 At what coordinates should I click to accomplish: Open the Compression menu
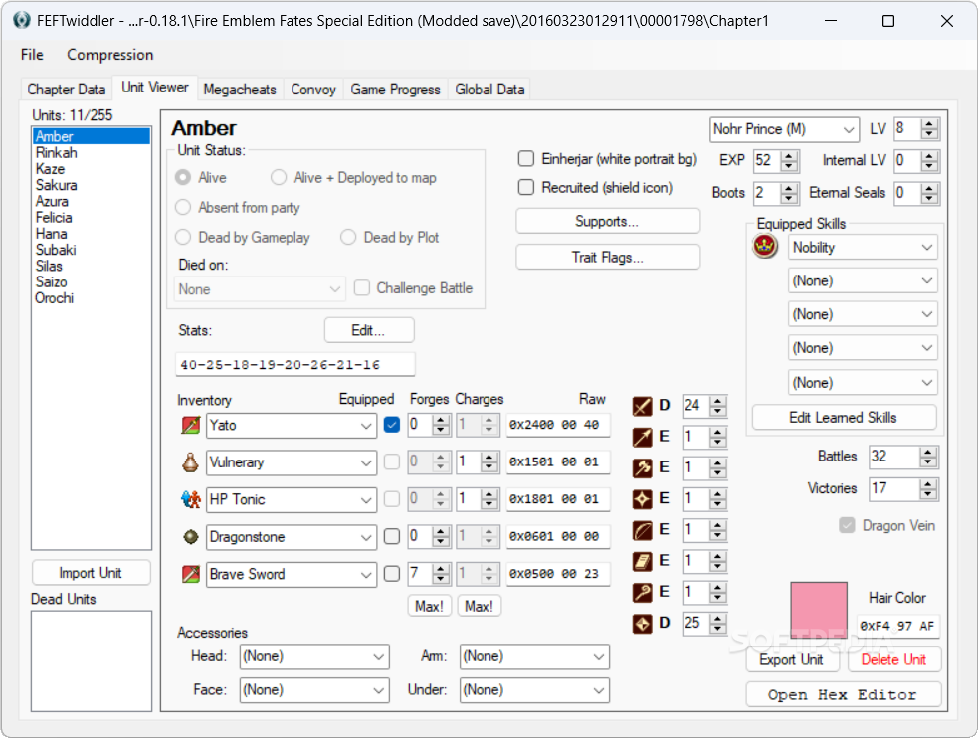coord(109,55)
